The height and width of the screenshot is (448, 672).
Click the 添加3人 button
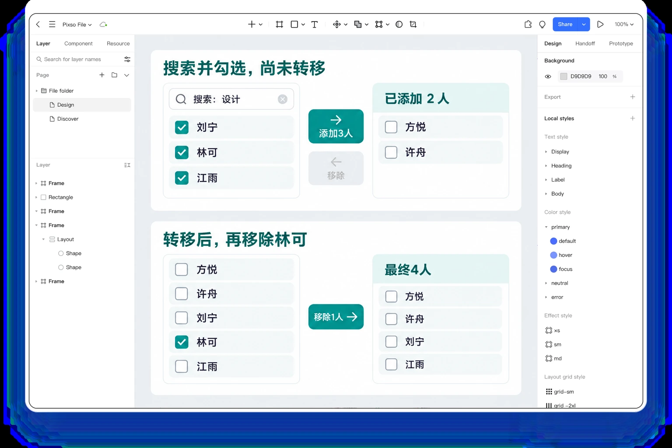click(x=336, y=126)
